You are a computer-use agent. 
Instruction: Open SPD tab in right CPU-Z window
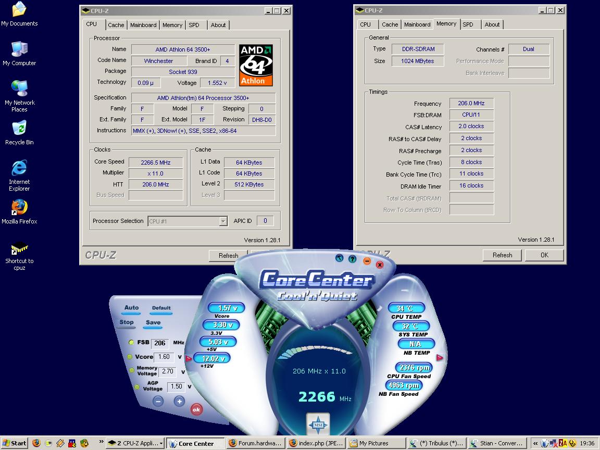point(468,24)
